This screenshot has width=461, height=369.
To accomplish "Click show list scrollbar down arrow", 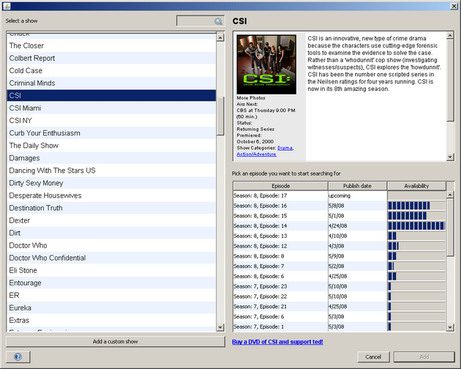I will pyautogui.click(x=220, y=327).
